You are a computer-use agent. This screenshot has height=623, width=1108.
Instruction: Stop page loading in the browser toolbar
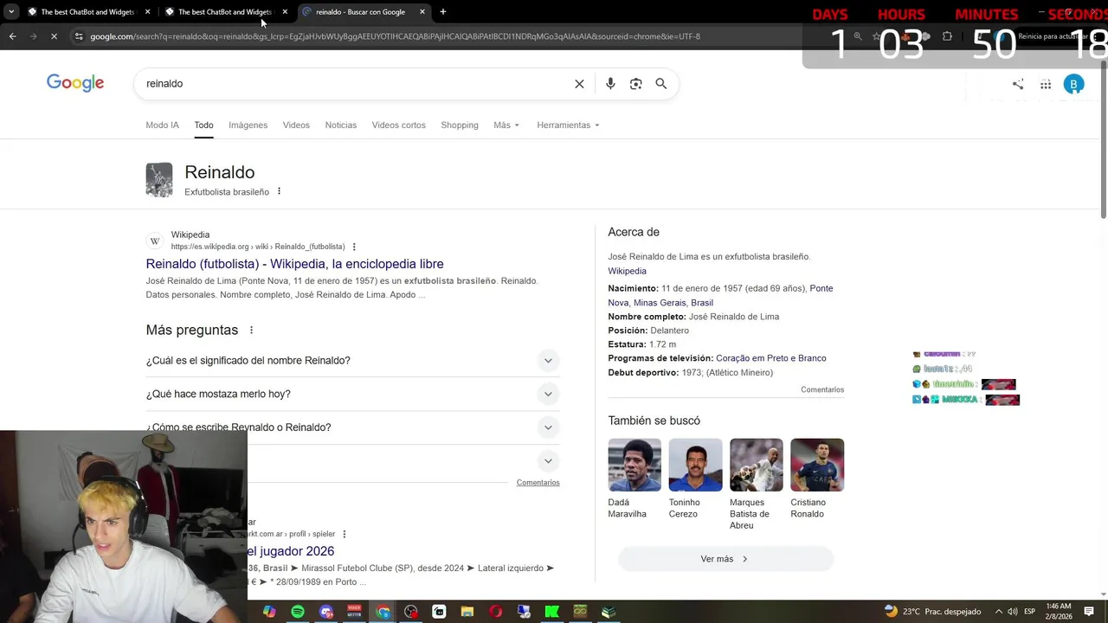tap(54, 36)
